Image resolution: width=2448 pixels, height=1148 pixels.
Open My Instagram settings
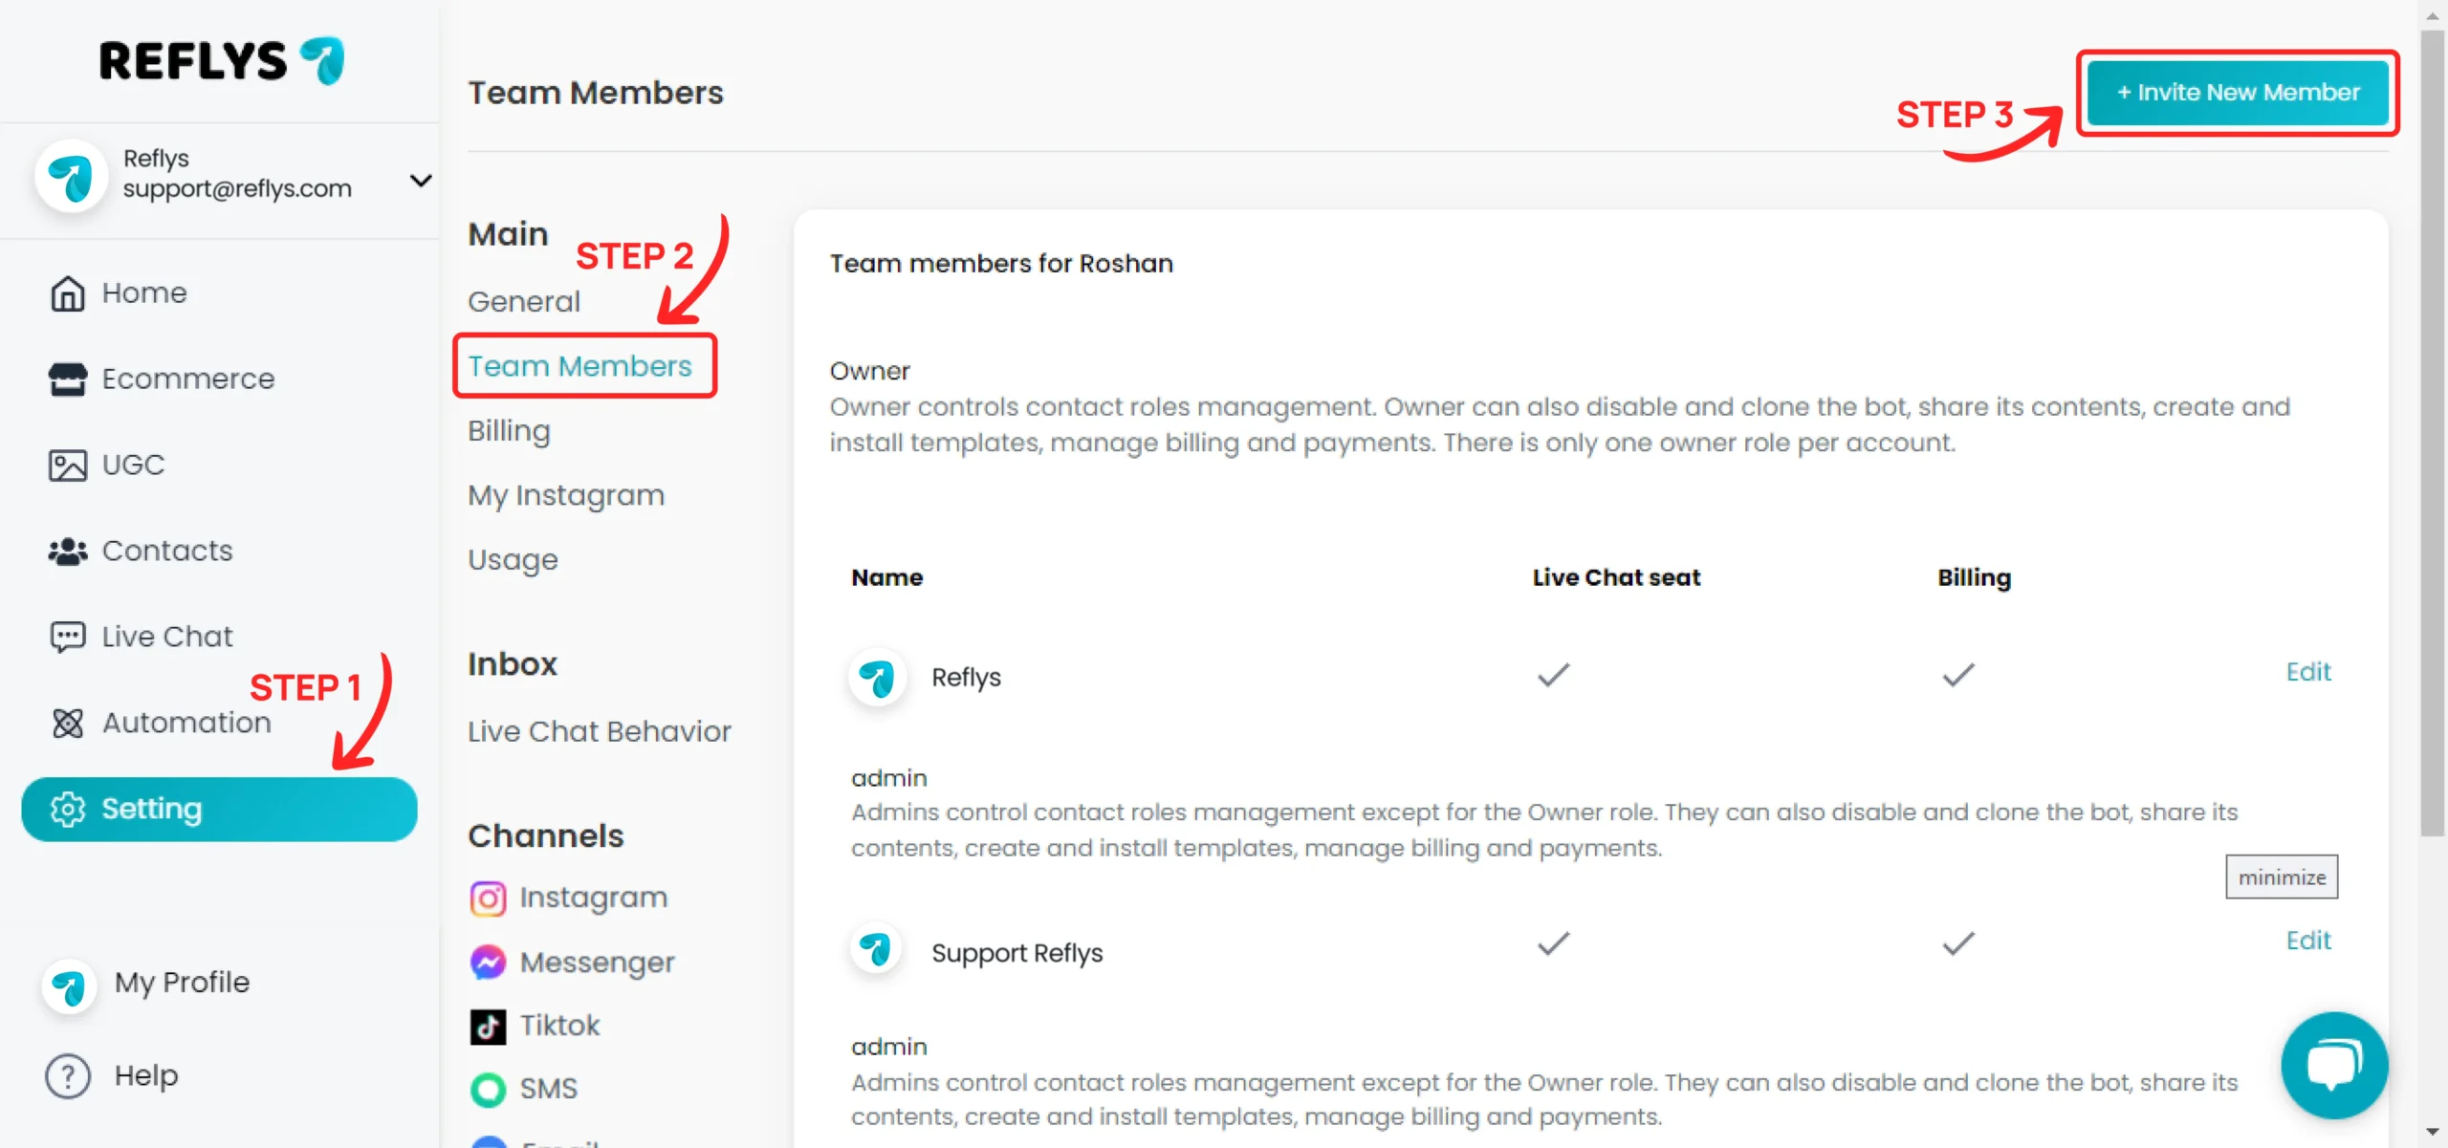click(x=566, y=495)
